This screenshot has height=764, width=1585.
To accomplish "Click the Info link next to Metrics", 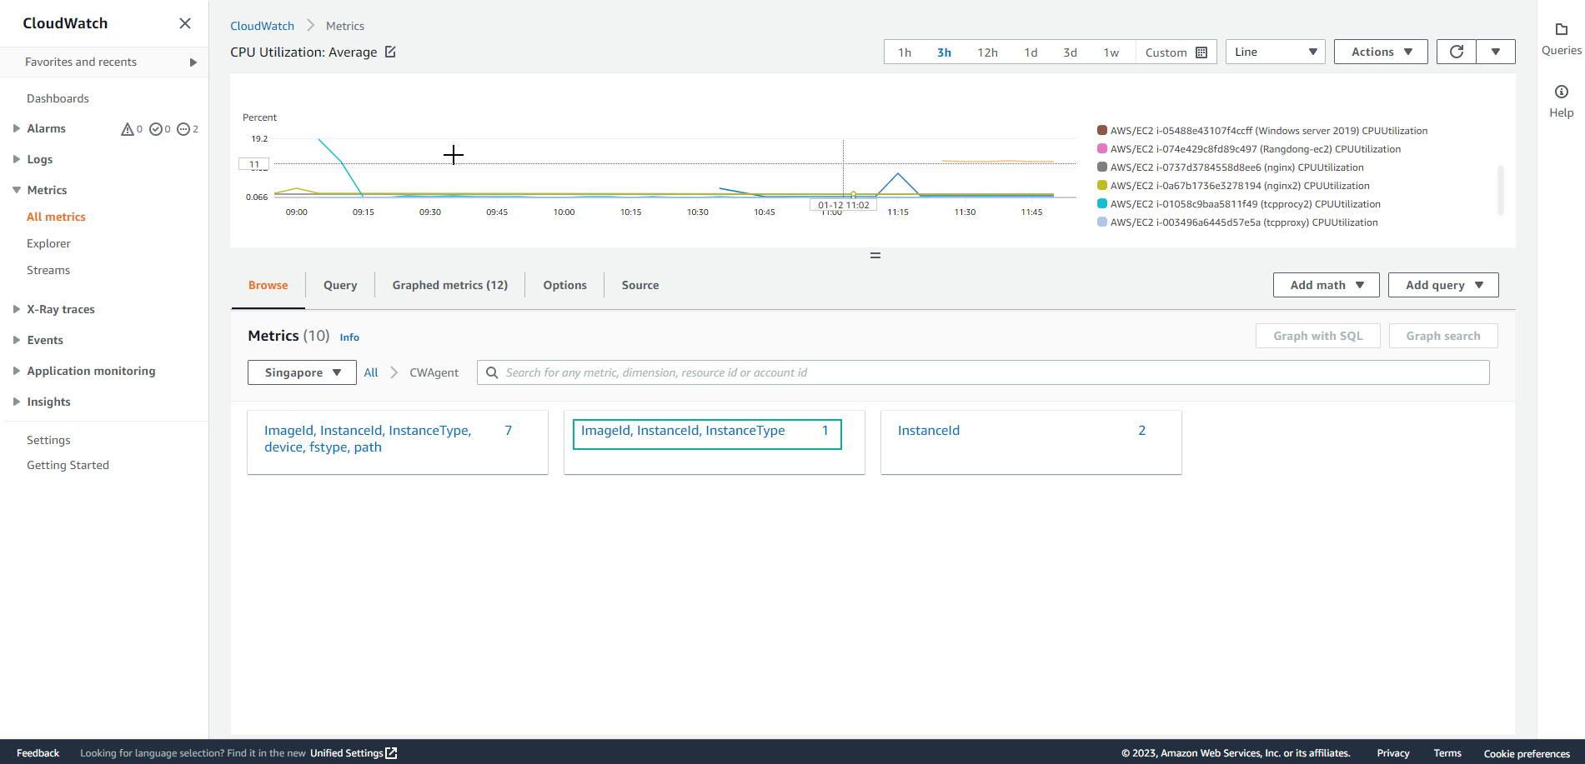I will (349, 337).
